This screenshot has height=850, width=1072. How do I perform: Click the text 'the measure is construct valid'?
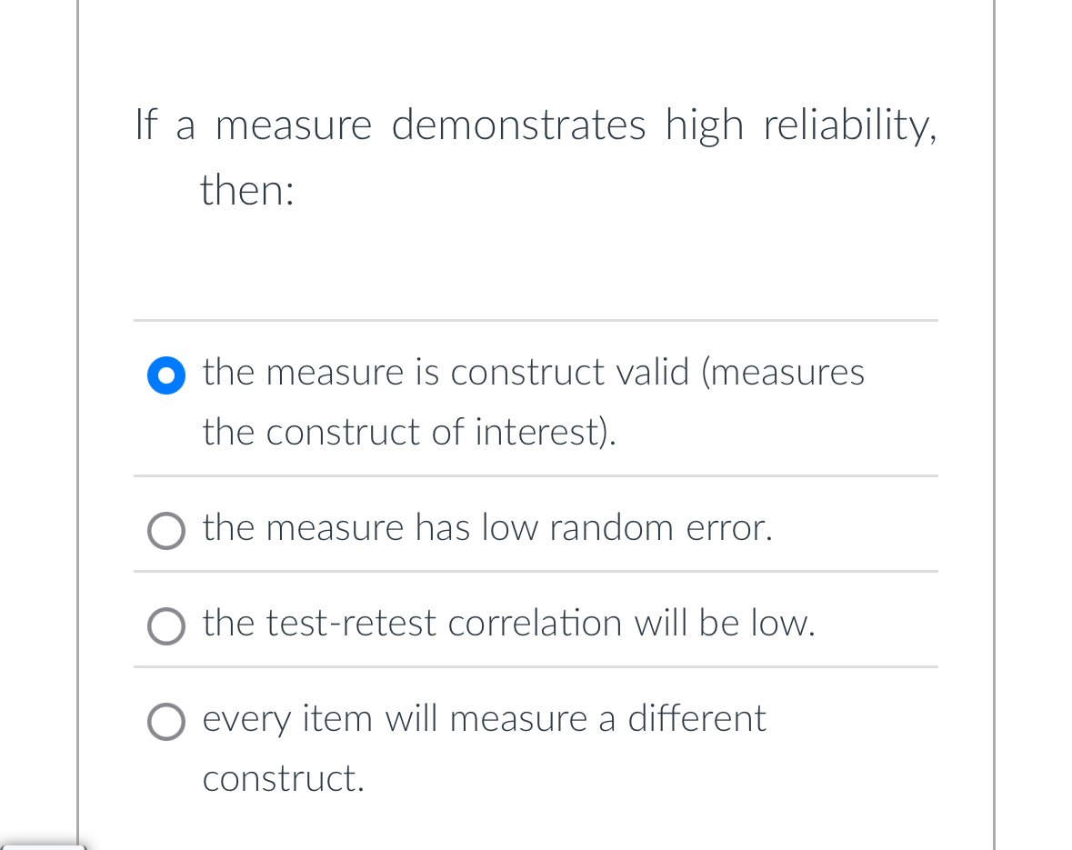click(x=446, y=373)
